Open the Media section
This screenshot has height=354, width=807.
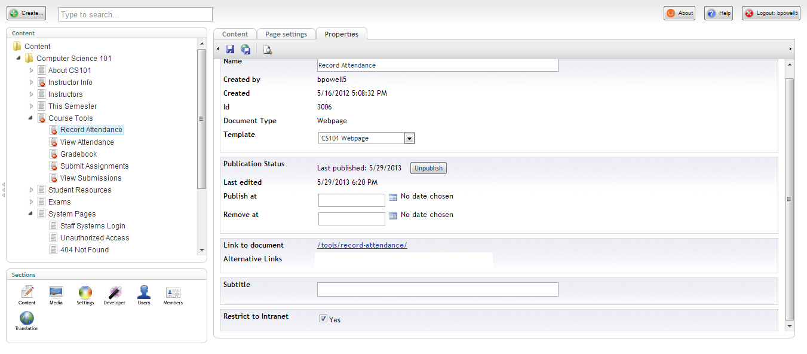[x=56, y=295]
